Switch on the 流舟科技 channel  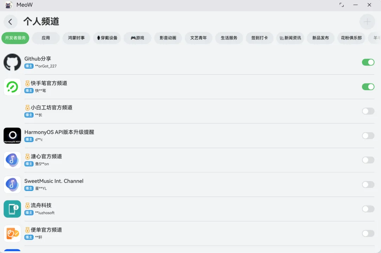pyautogui.click(x=368, y=209)
